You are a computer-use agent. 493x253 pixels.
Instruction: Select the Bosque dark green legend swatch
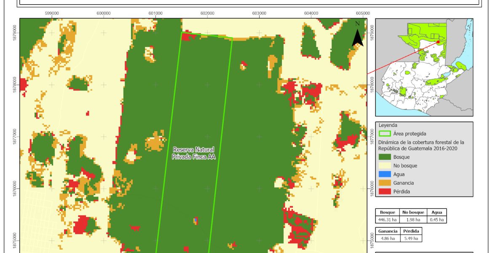385,157
